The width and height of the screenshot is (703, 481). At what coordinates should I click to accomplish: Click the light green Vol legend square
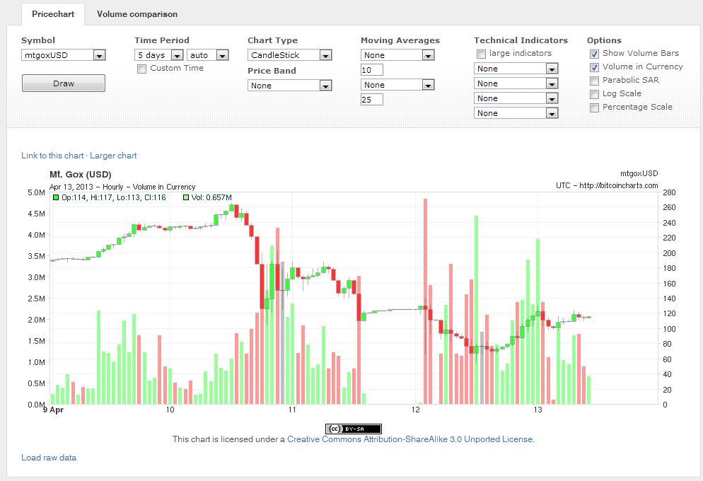185,197
